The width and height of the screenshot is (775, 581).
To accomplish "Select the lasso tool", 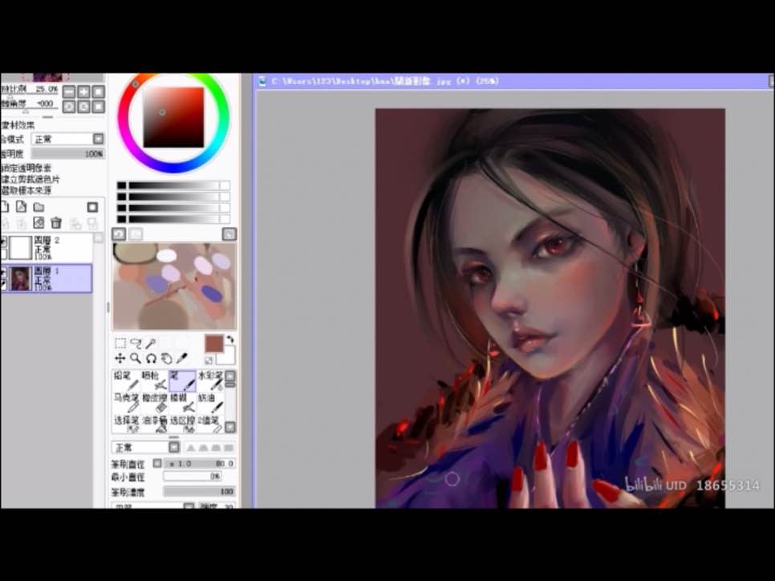I will [136, 343].
